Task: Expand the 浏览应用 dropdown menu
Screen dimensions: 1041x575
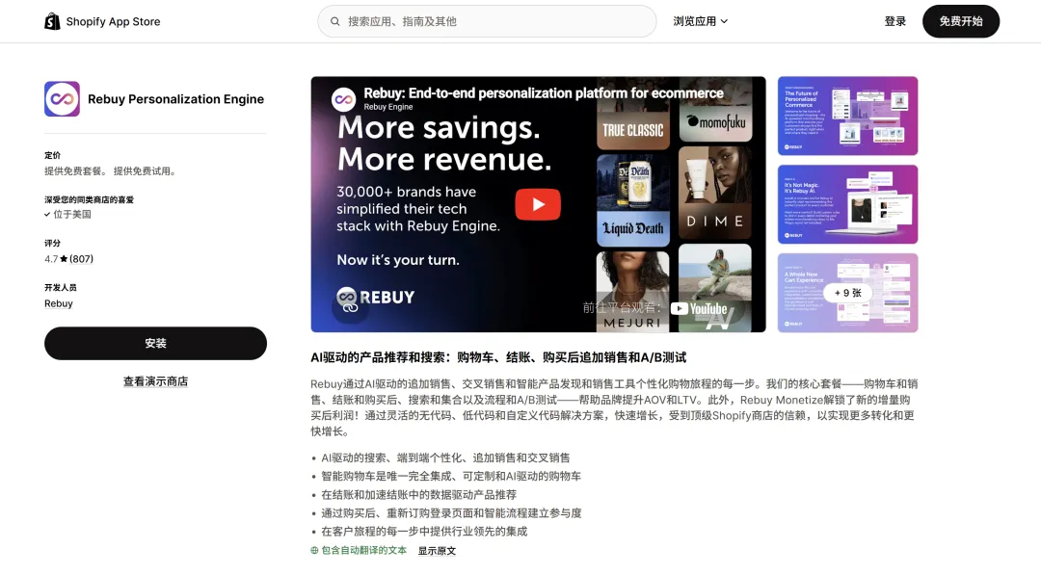Action: [x=701, y=21]
